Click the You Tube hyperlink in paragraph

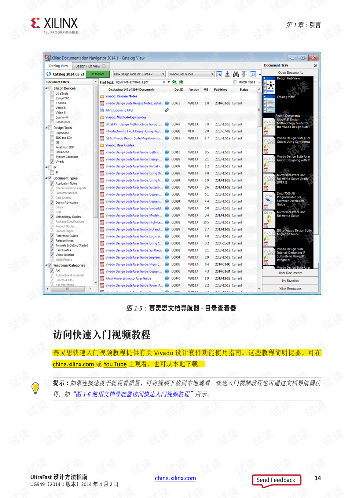click(115, 364)
